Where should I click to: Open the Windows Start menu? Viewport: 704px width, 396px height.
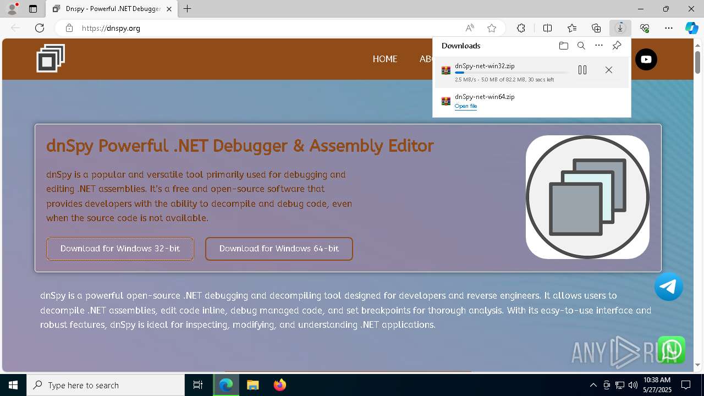pos(13,385)
